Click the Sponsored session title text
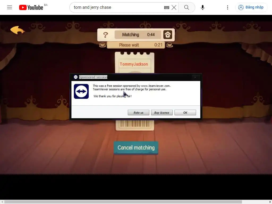The width and height of the screenshot is (272, 204). 93,77
